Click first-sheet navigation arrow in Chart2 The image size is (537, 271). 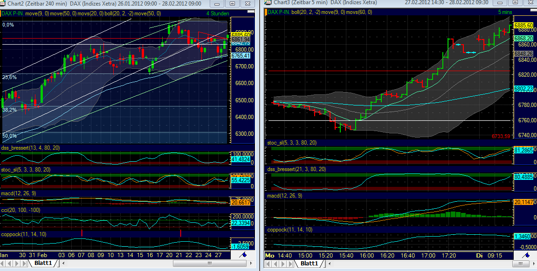coord(3,263)
